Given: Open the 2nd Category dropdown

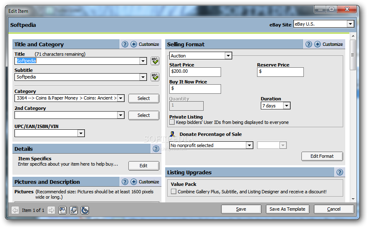Looking at the screenshot, I should pos(120,115).
